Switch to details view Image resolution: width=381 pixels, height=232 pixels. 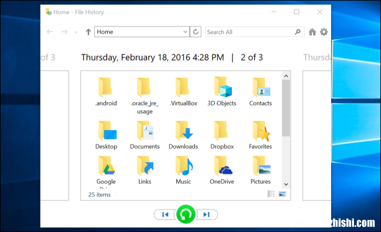coord(271,194)
